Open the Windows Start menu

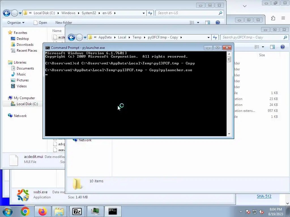(8, 211)
